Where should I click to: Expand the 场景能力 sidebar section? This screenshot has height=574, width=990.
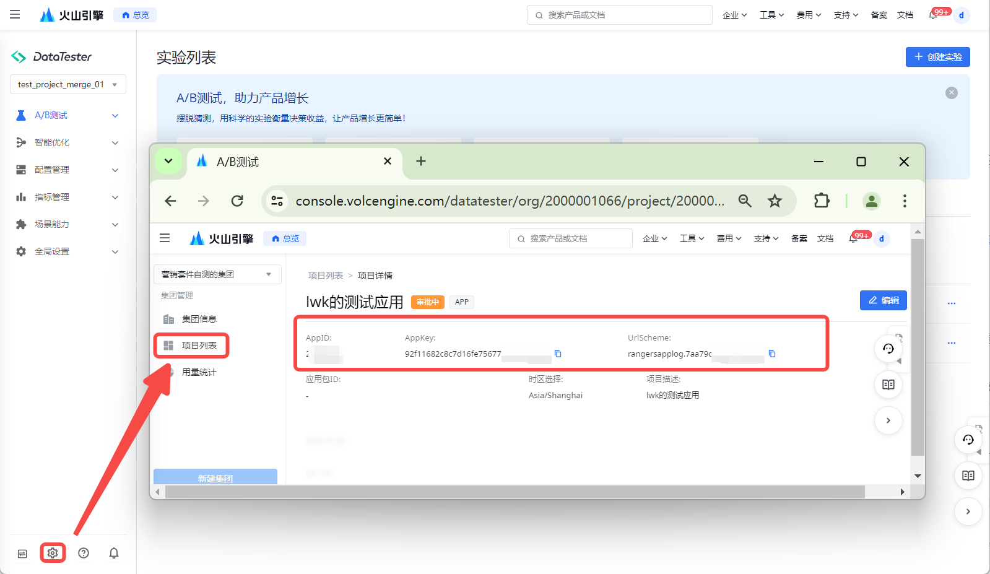coord(68,224)
